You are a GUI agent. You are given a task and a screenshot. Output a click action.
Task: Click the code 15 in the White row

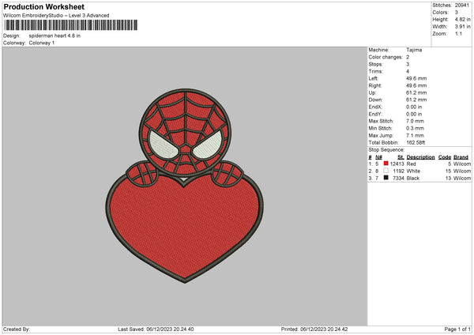point(448,171)
